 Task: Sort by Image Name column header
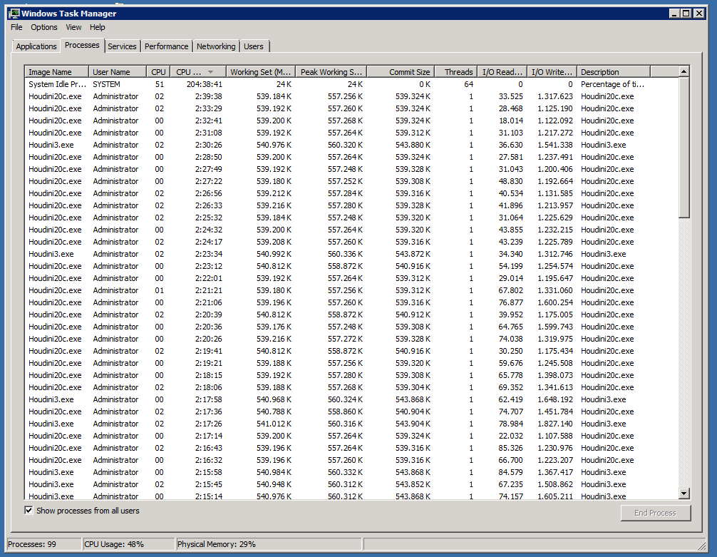point(57,72)
